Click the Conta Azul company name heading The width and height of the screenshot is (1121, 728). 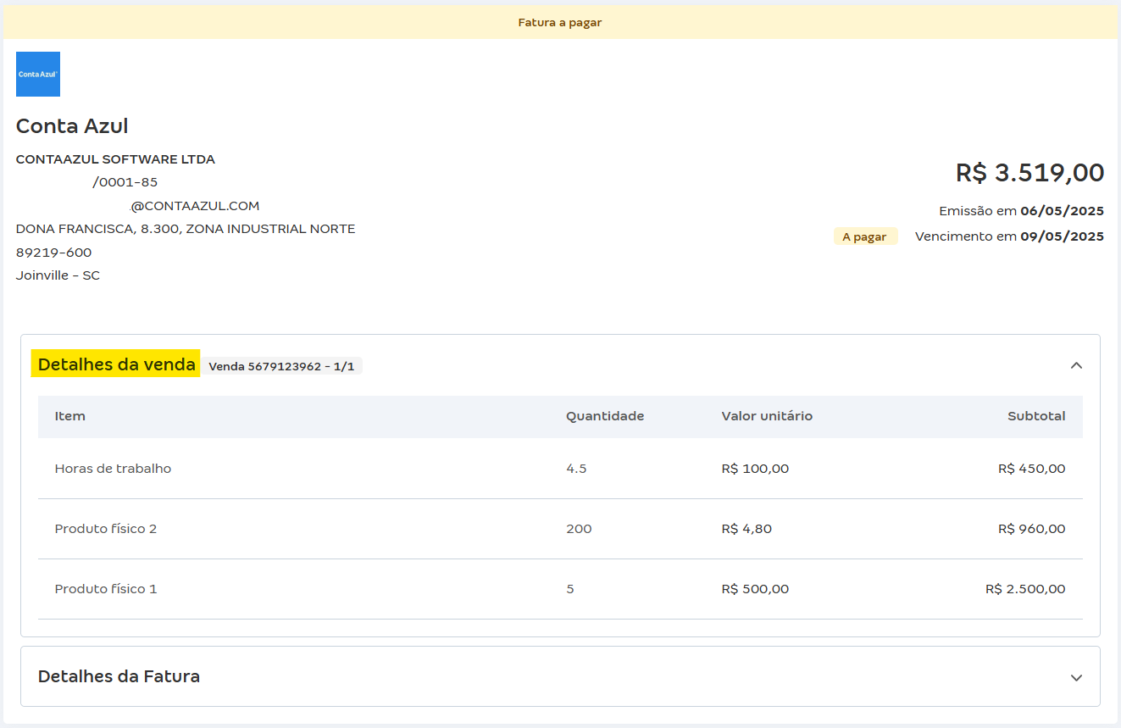coord(72,126)
